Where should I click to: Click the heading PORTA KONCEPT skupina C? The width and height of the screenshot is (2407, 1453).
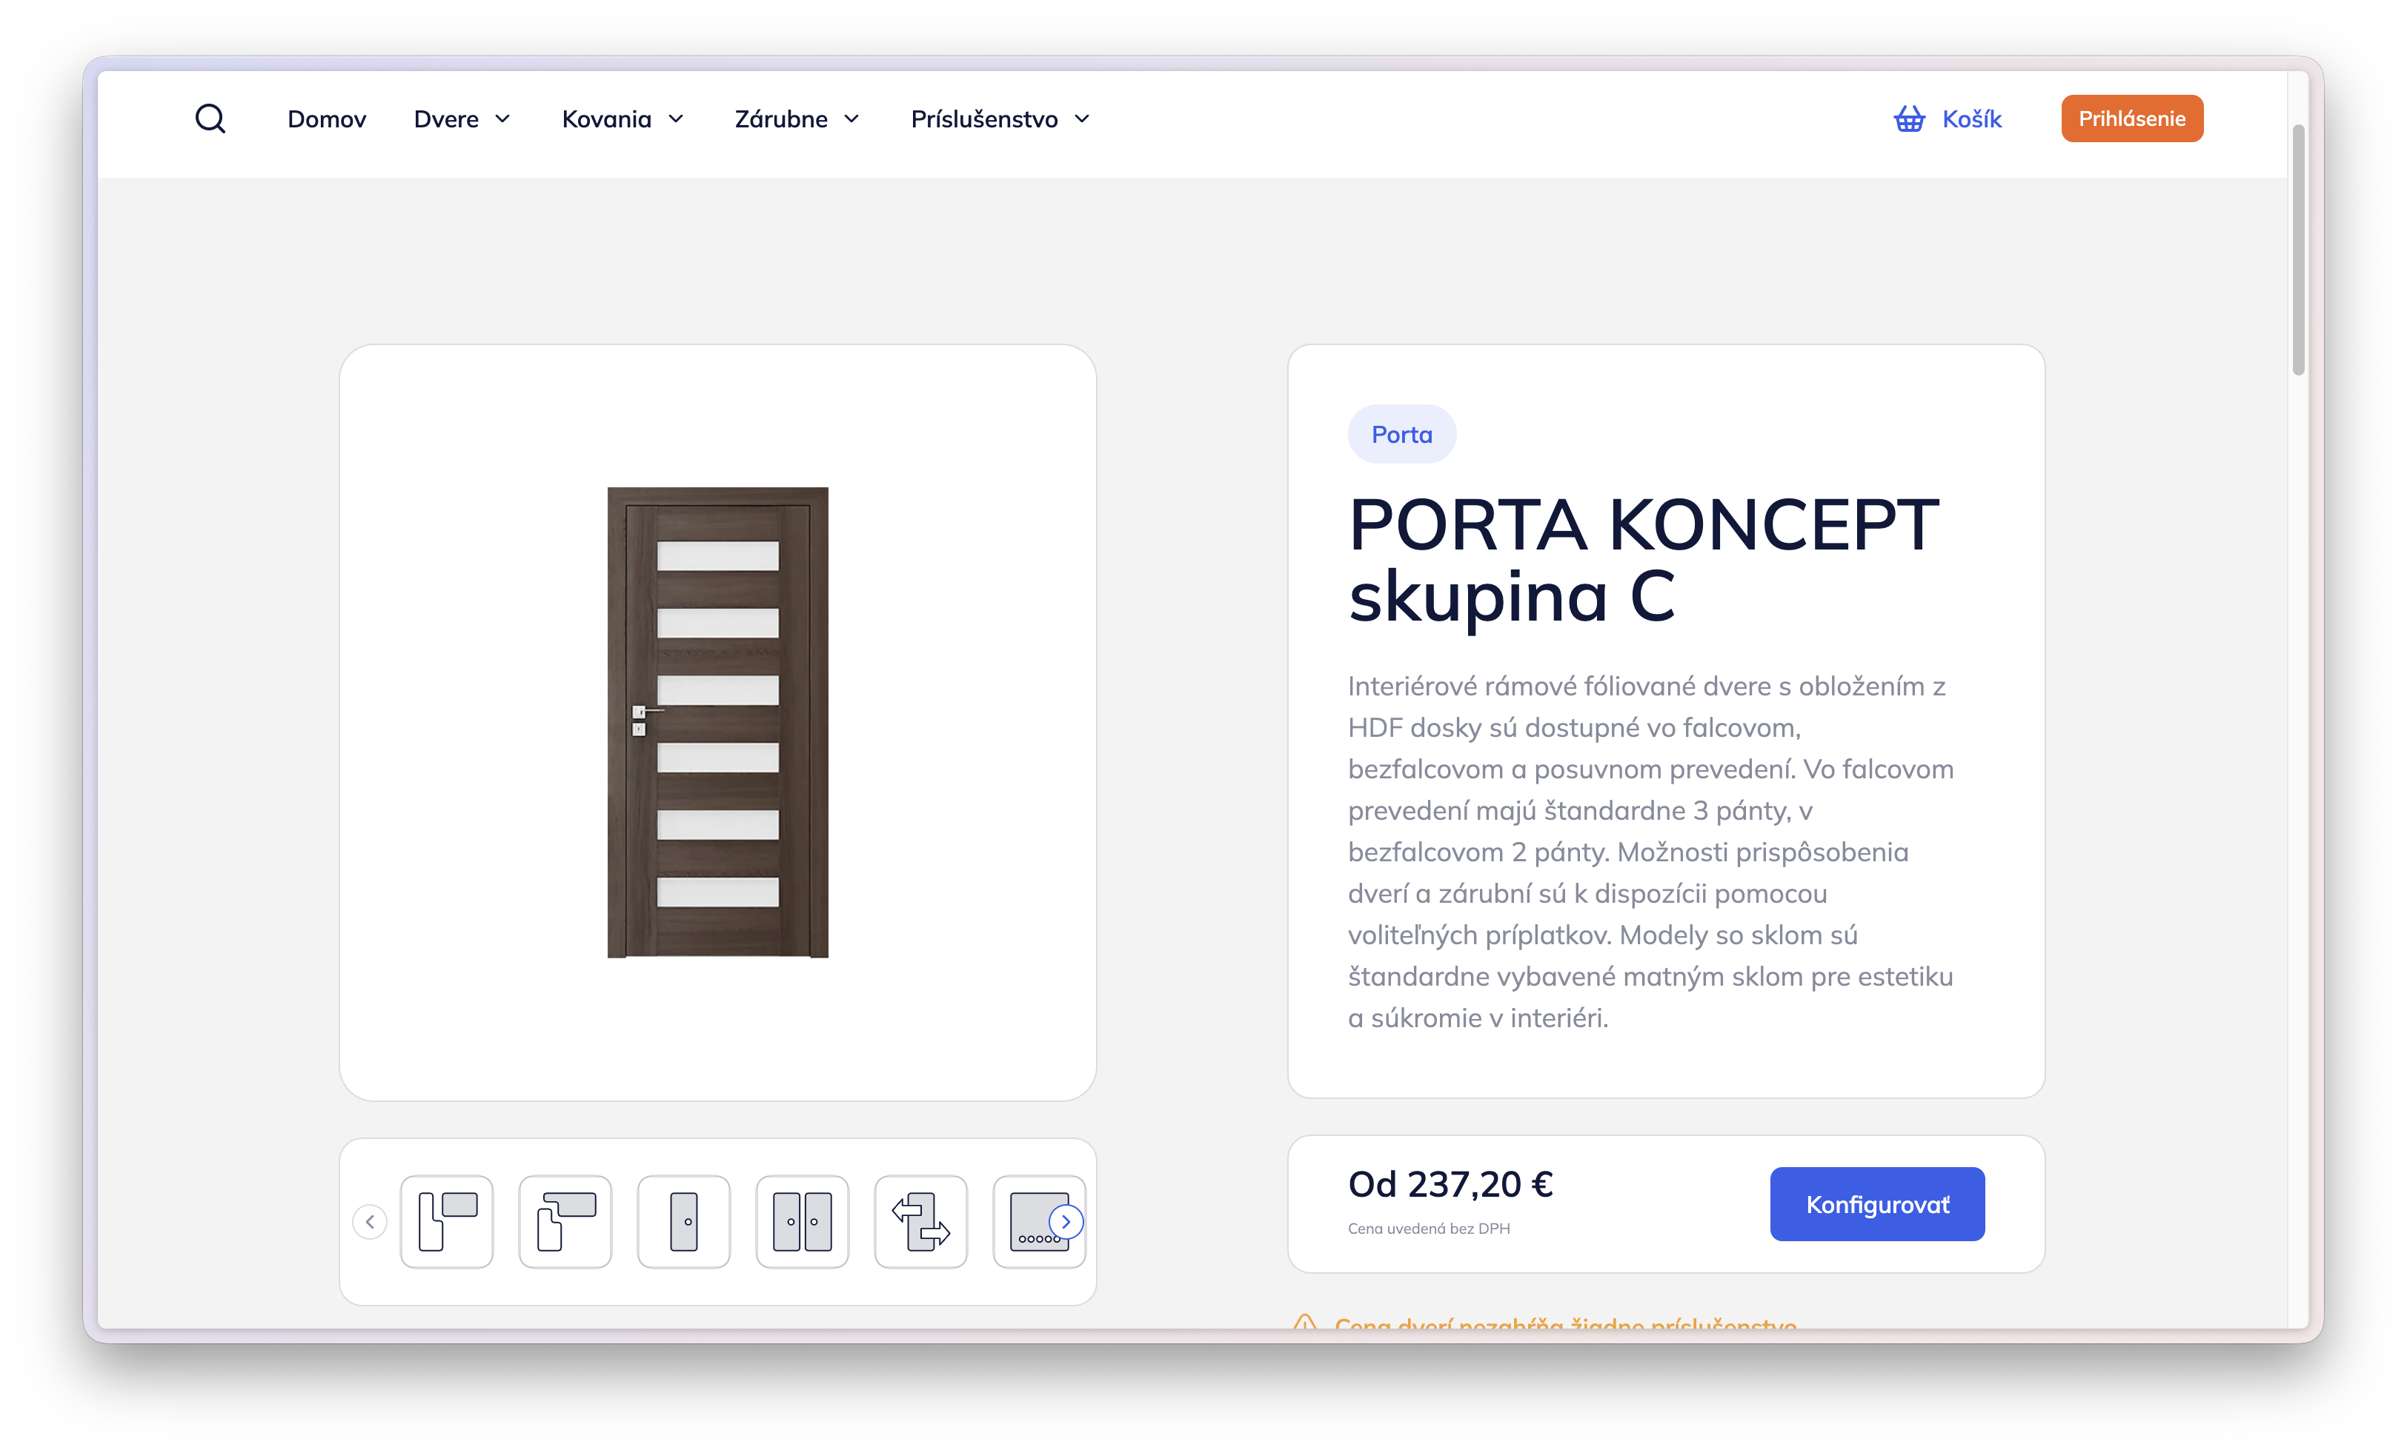(x=1644, y=560)
